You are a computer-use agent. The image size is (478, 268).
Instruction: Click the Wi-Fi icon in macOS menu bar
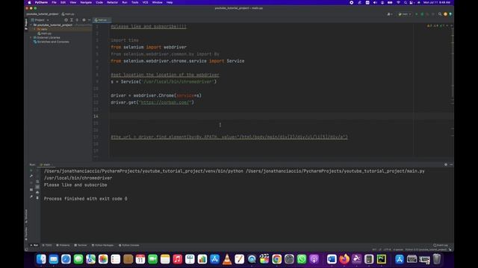tap(398, 2)
